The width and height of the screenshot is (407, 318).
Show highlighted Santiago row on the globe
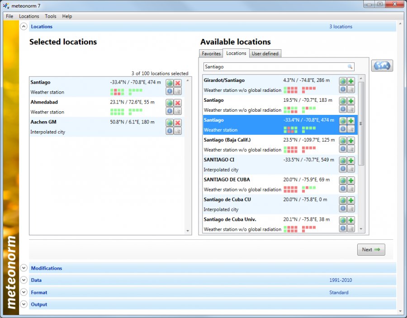(x=343, y=121)
